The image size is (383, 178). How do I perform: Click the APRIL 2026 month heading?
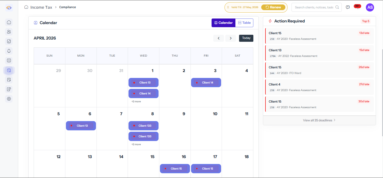[x=45, y=38]
